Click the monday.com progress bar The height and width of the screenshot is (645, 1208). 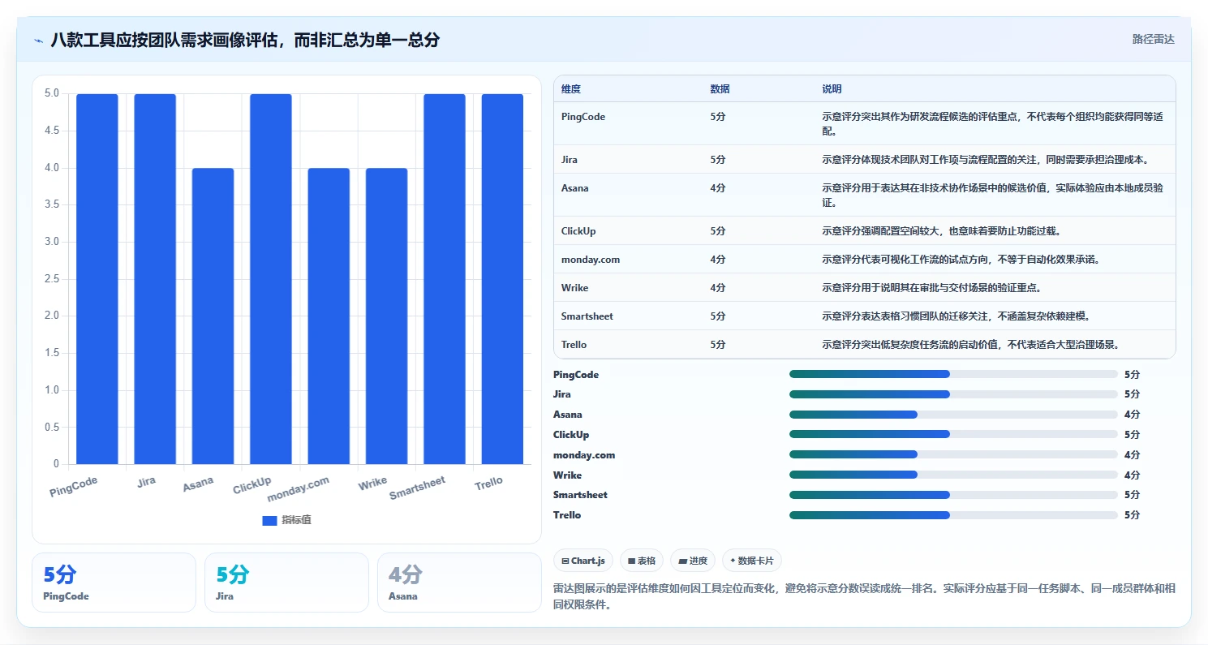[953, 454]
